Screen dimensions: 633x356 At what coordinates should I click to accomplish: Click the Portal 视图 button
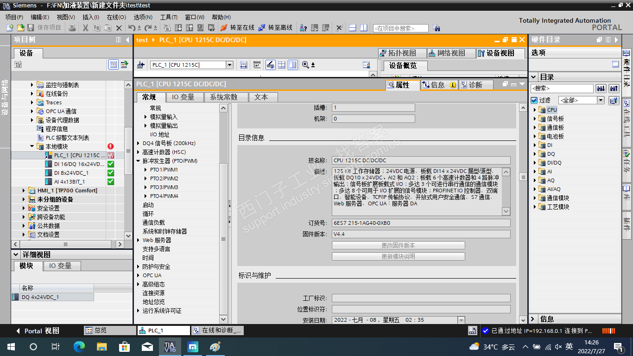tap(38, 331)
